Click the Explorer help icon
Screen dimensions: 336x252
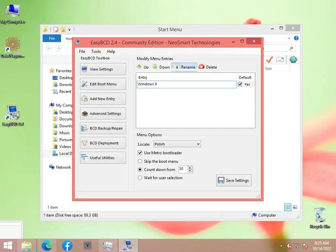click(296, 38)
